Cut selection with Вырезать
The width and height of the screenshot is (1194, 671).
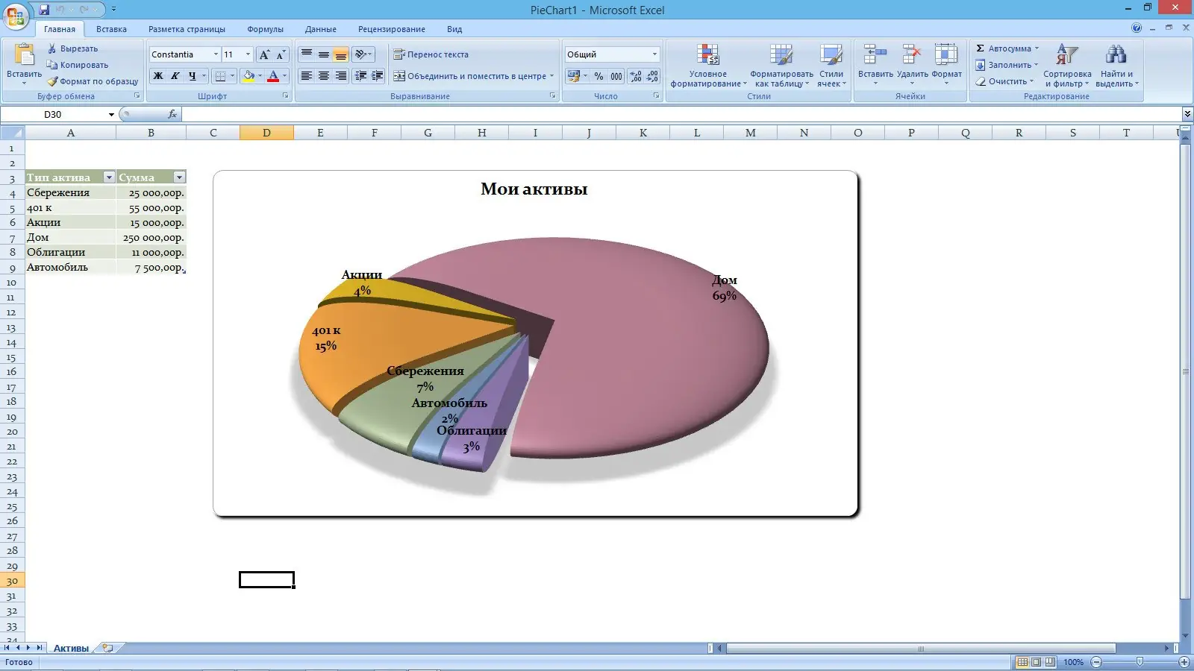point(72,48)
